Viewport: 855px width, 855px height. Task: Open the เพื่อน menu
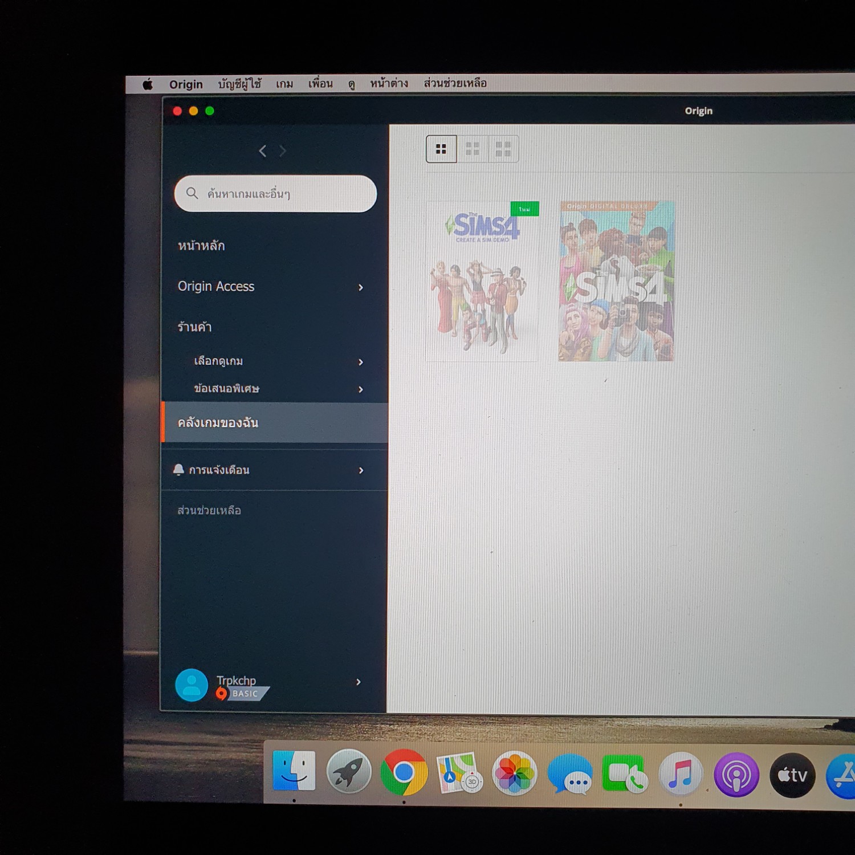pyautogui.click(x=320, y=84)
